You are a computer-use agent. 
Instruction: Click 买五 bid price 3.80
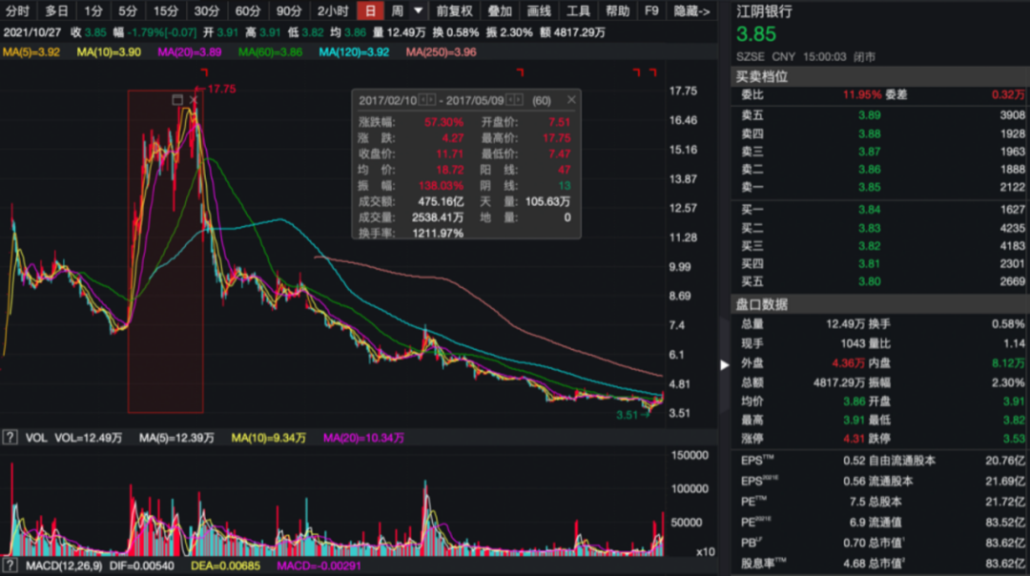coord(869,281)
